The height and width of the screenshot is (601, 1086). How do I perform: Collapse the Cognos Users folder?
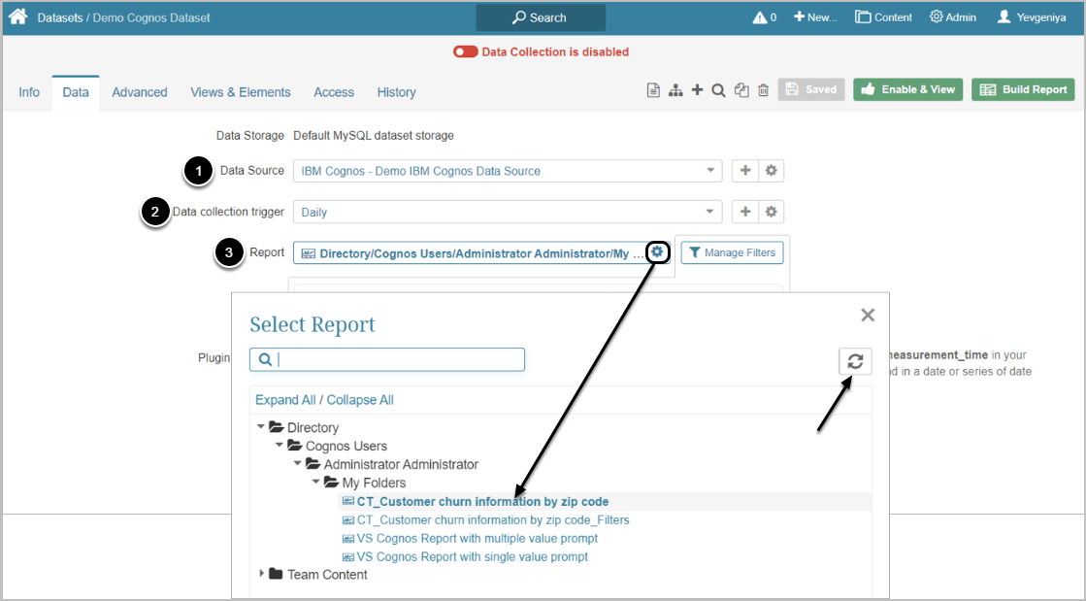(280, 445)
